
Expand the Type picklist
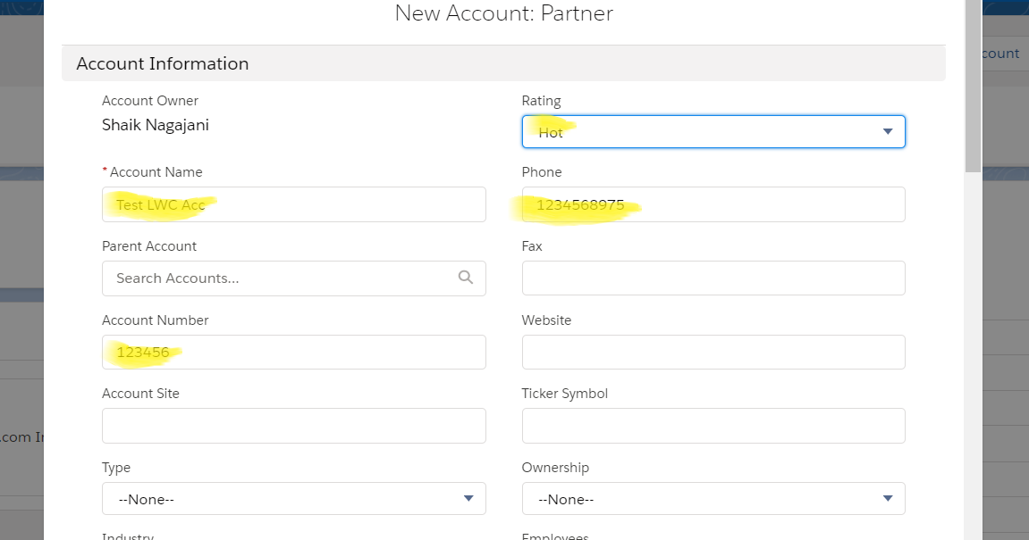(293, 499)
